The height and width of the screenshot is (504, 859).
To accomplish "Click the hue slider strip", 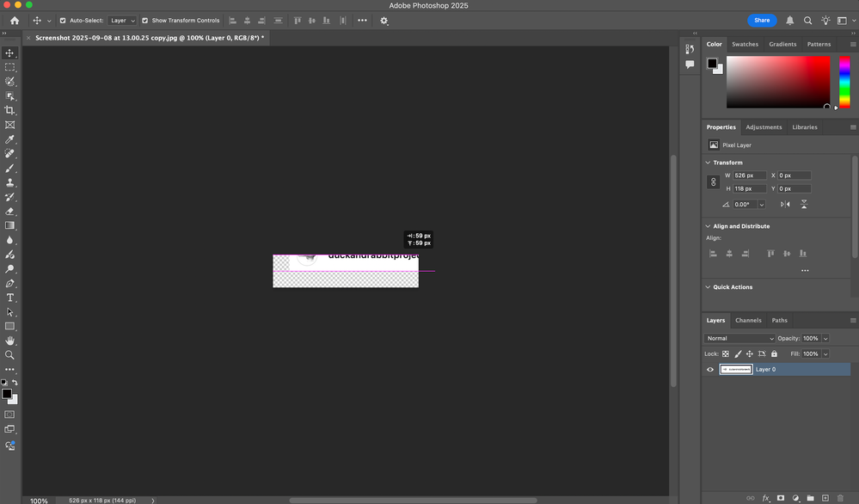I will click(844, 83).
